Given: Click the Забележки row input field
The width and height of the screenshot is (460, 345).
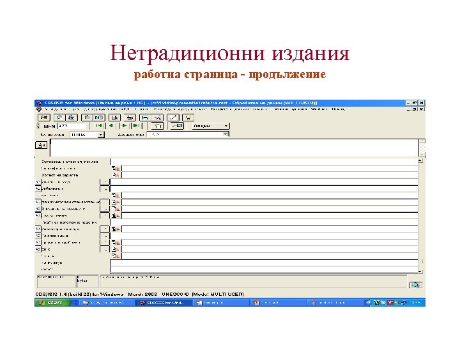Looking at the screenshot, I should [x=264, y=188].
